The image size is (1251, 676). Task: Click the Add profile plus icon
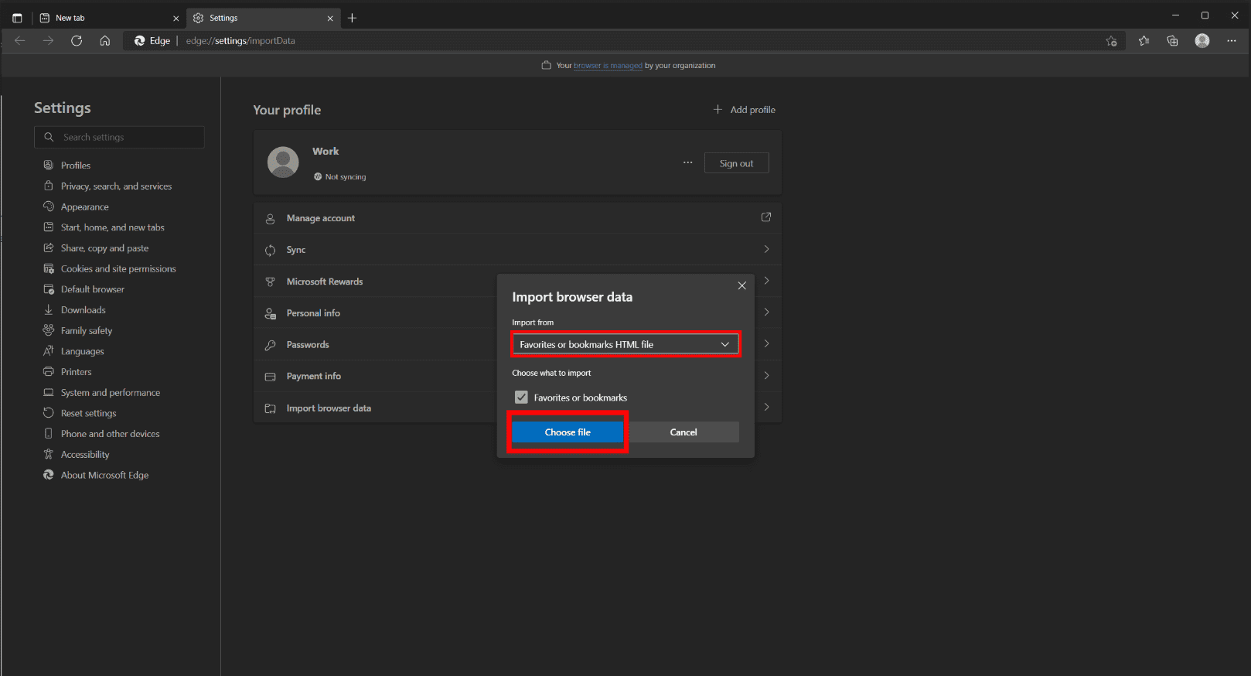[718, 109]
